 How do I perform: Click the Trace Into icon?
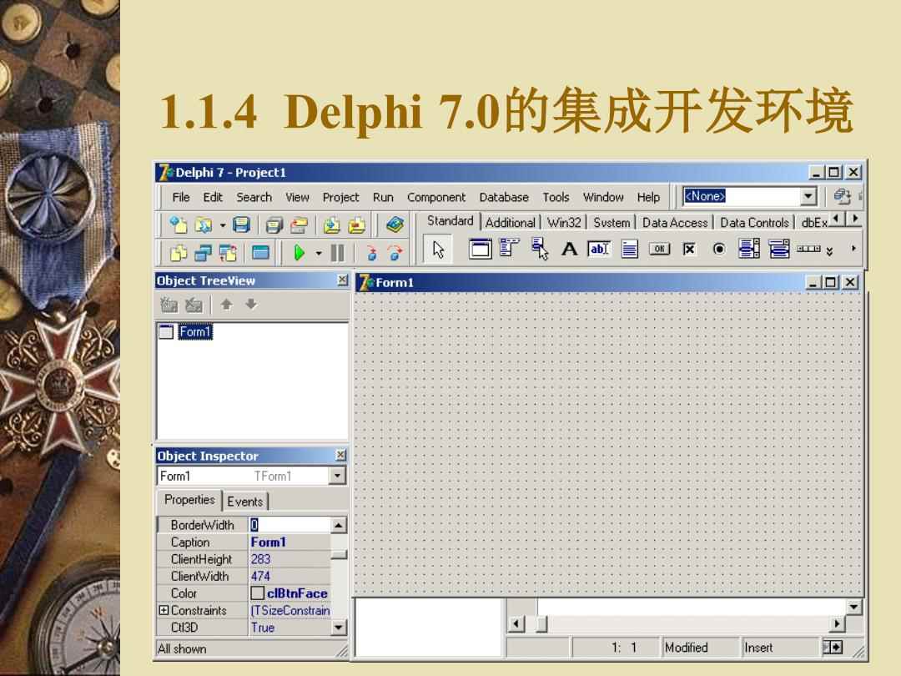coord(371,252)
